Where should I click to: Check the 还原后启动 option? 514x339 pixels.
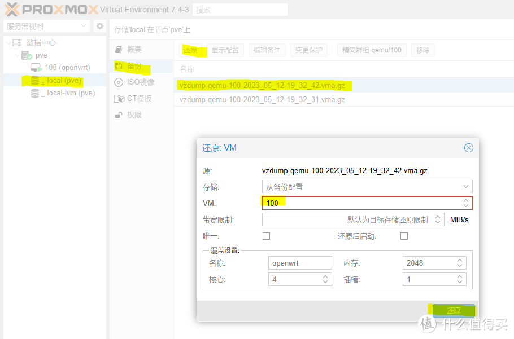404,236
